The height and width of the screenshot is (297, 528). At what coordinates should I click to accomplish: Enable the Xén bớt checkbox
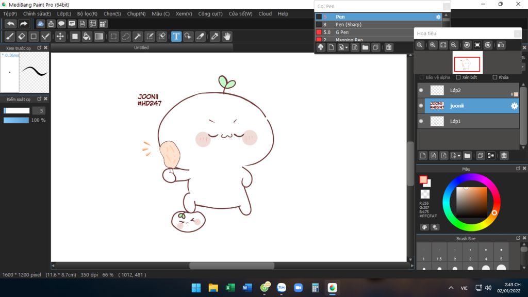(x=458, y=77)
